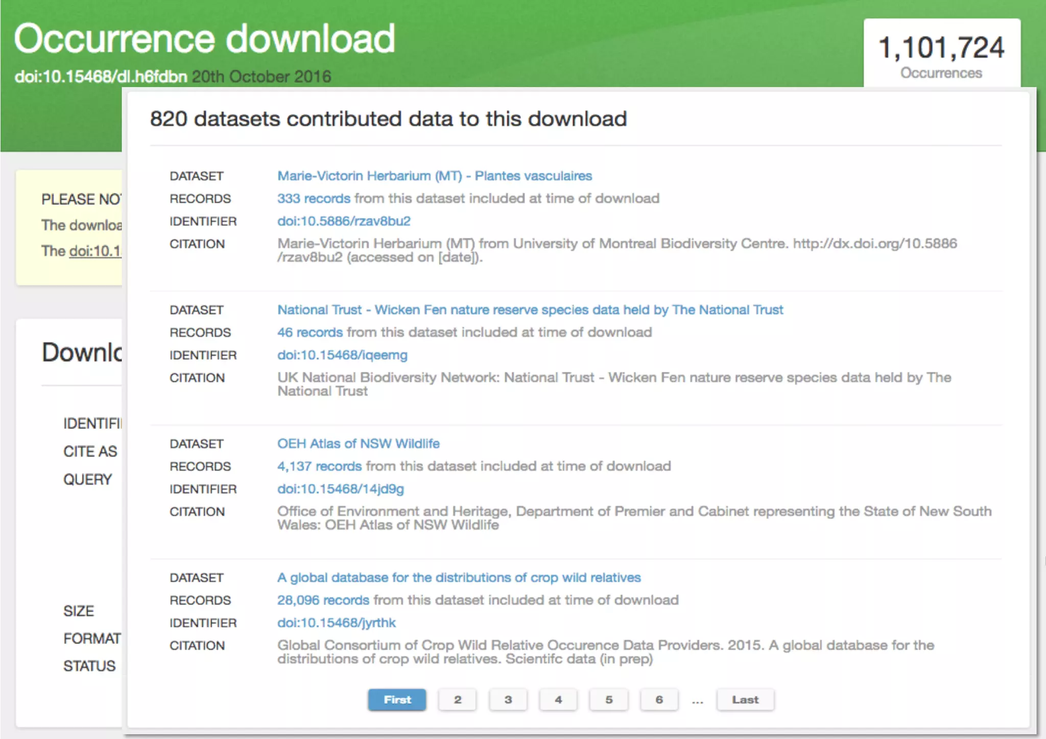
Task: Go to page 2 of datasets
Action: (x=457, y=700)
